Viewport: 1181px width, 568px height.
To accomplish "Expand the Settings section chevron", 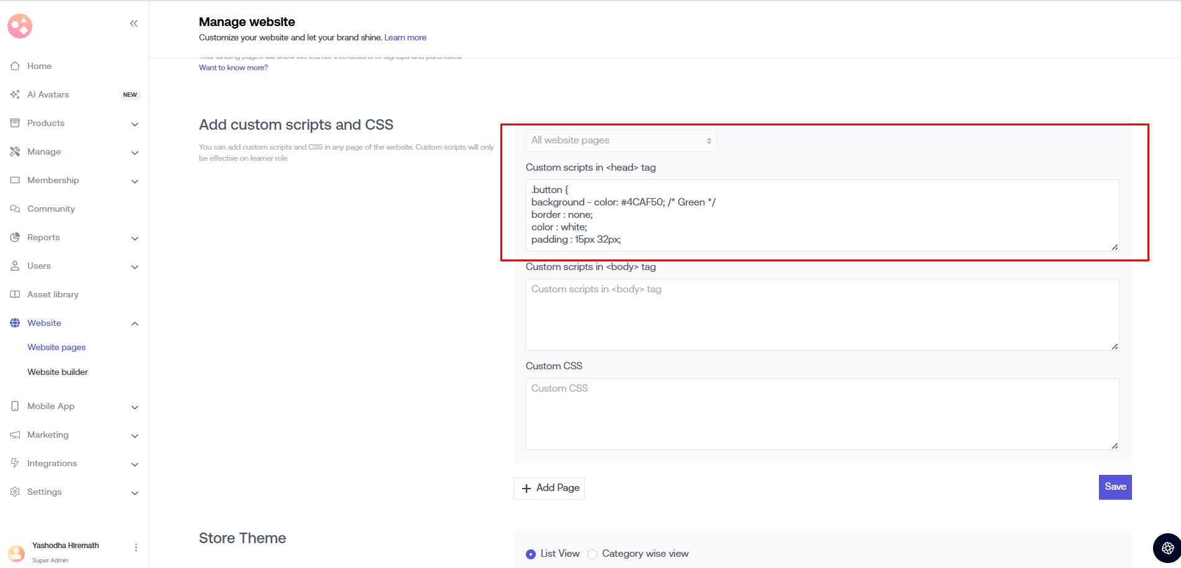I will pyautogui.click(x=135, y=493).
